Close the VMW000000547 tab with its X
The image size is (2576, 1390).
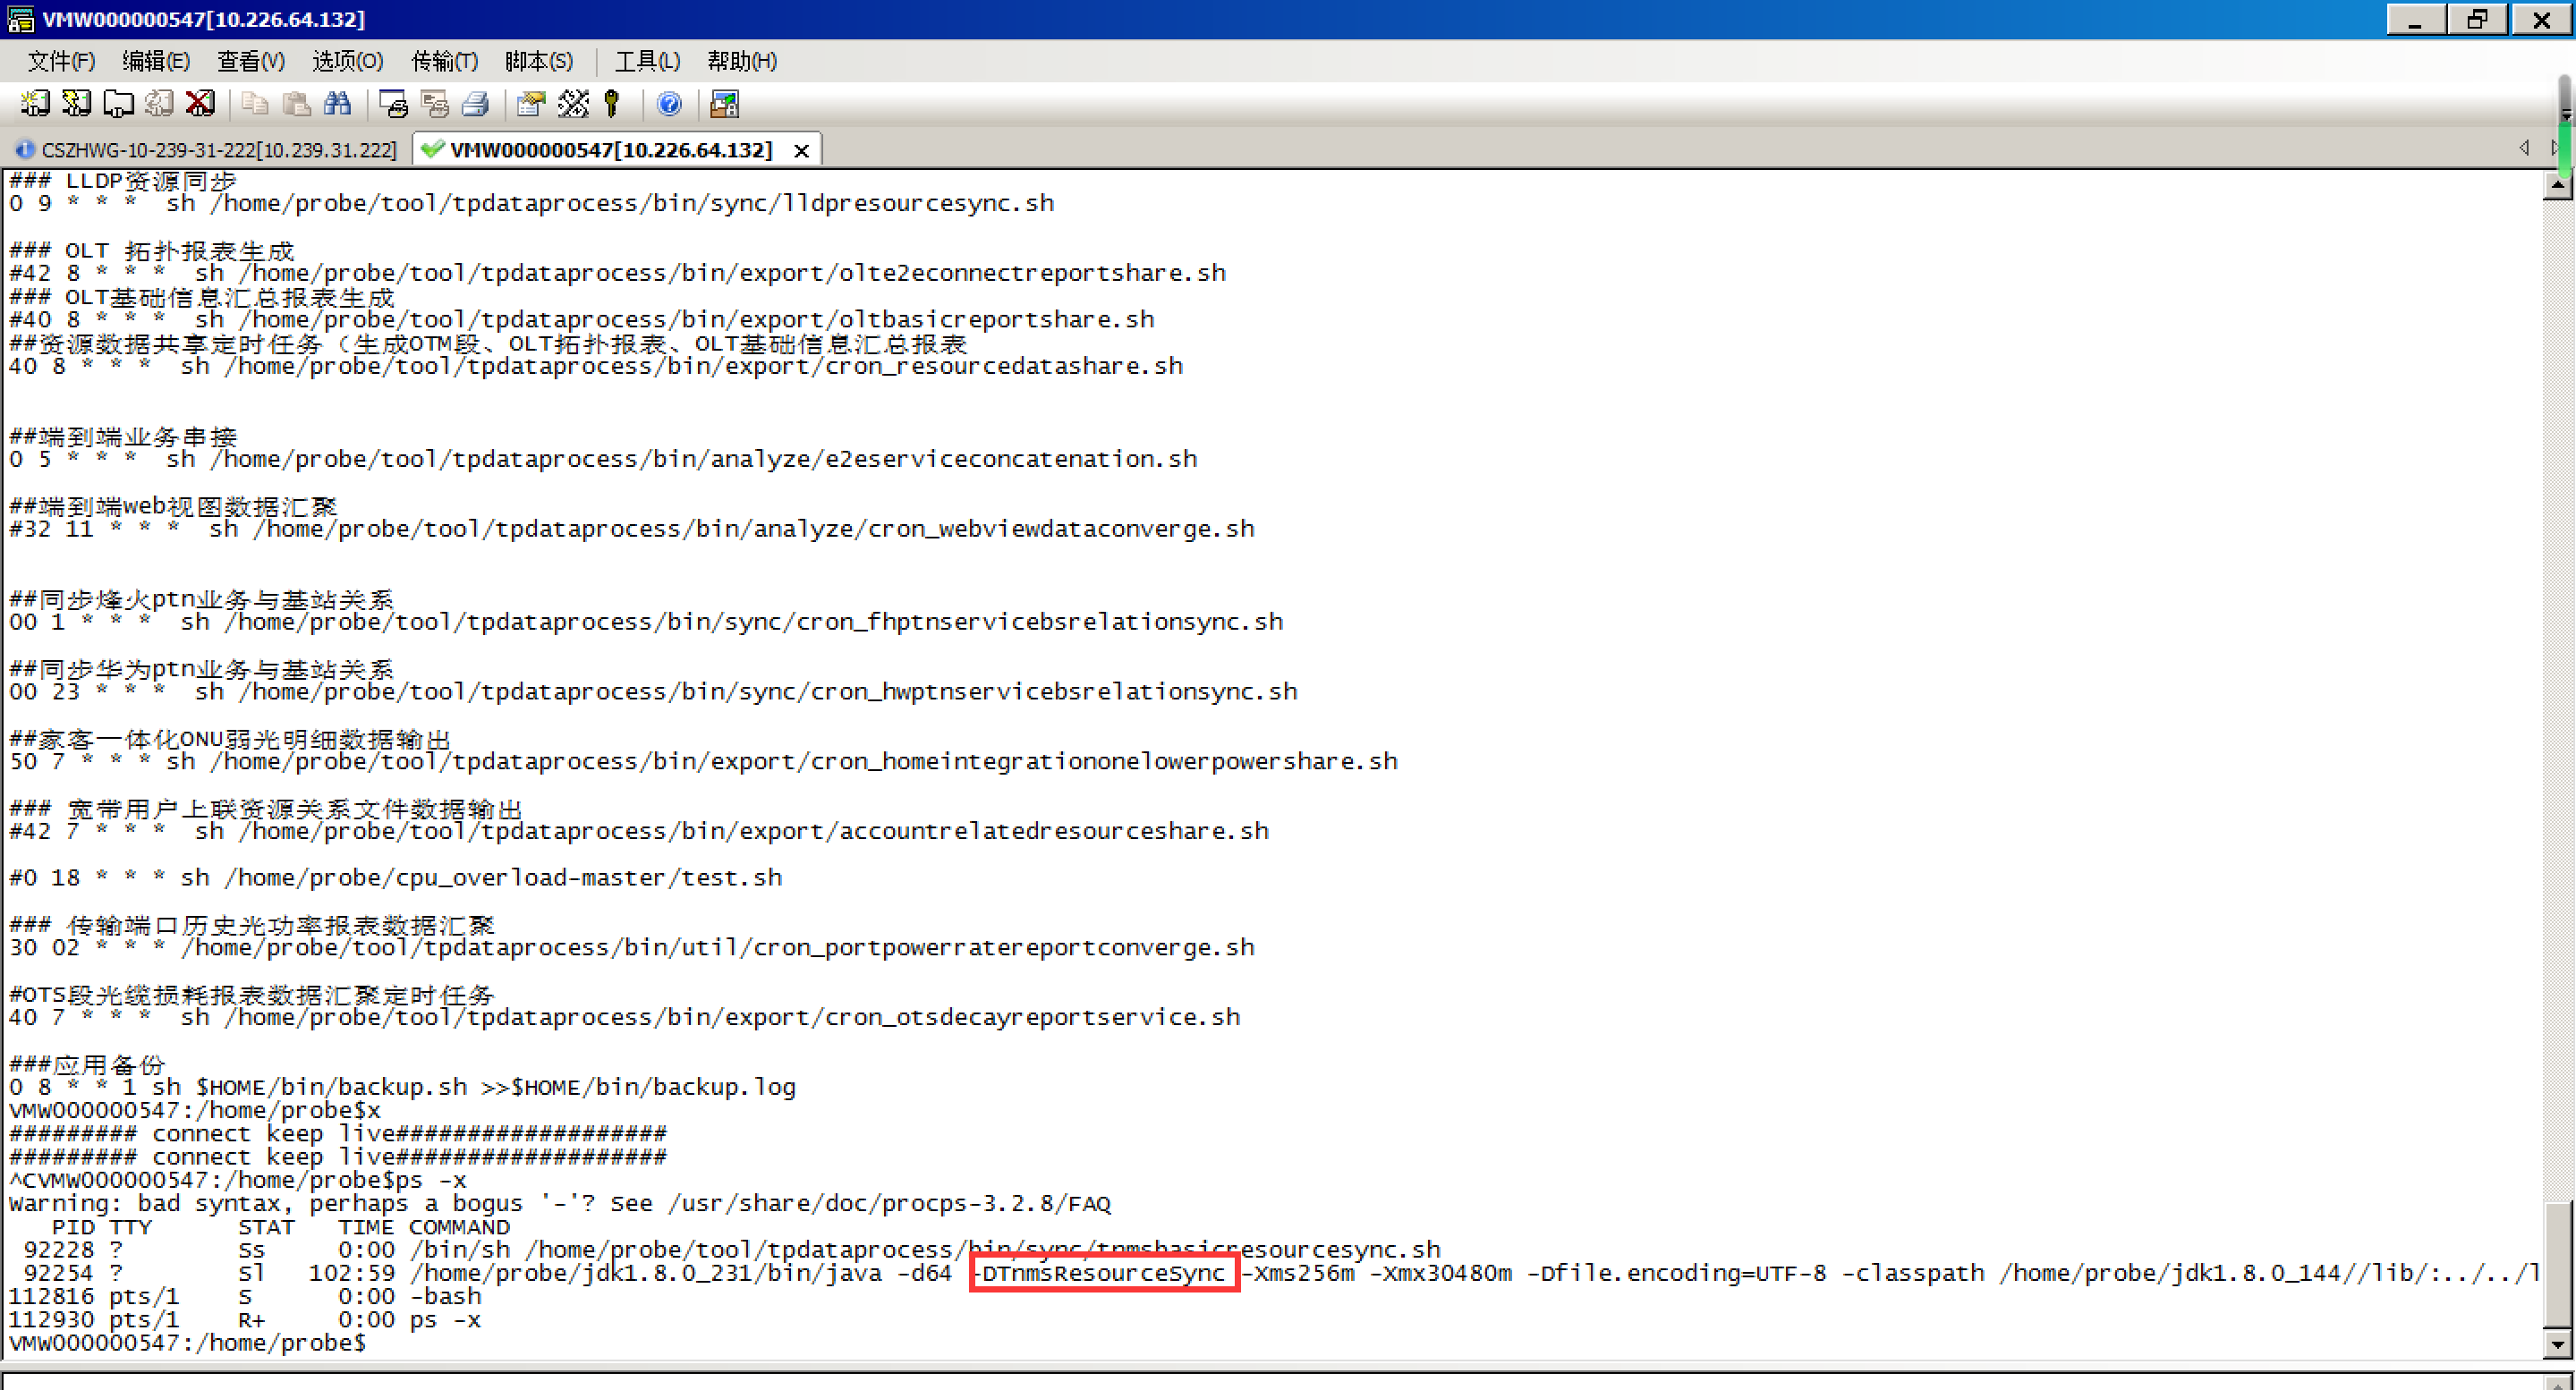801,151
